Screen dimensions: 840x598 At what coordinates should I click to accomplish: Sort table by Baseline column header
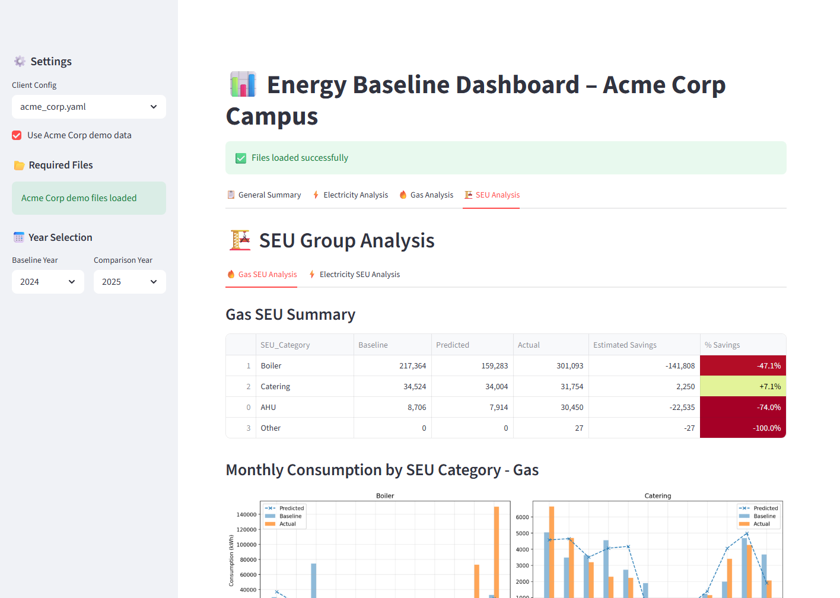[x=393, y=345]
